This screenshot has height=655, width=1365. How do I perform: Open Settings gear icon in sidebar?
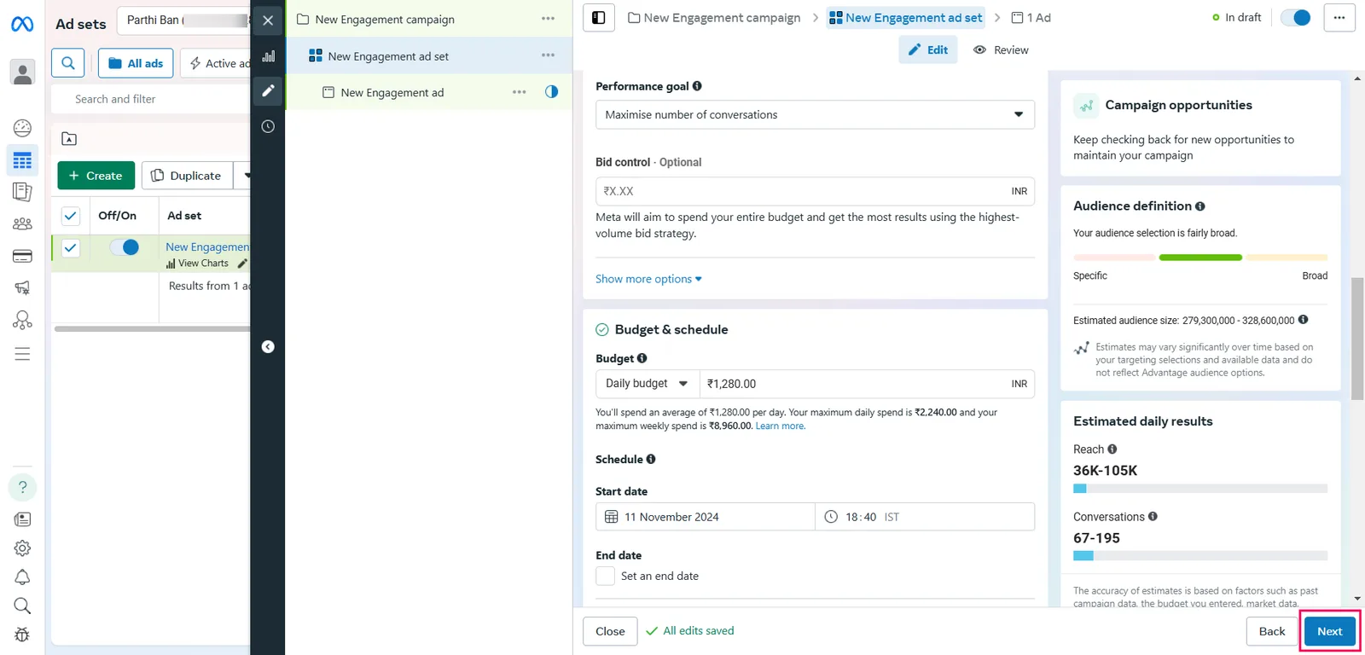[x=22, y=548]
